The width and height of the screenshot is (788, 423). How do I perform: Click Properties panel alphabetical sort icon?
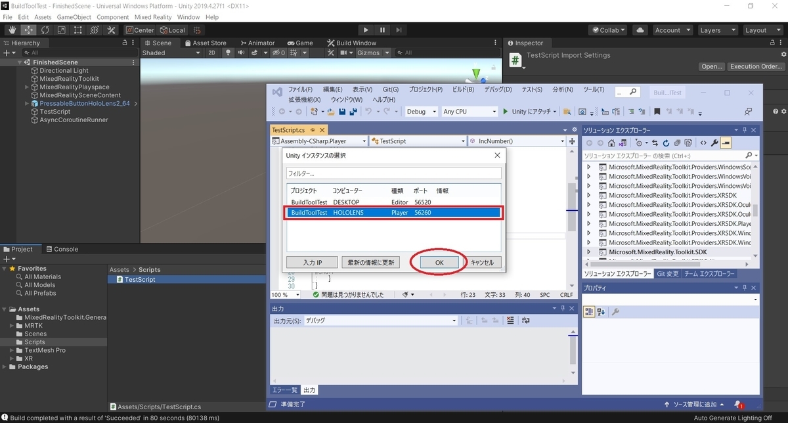[x=601, y=312]
